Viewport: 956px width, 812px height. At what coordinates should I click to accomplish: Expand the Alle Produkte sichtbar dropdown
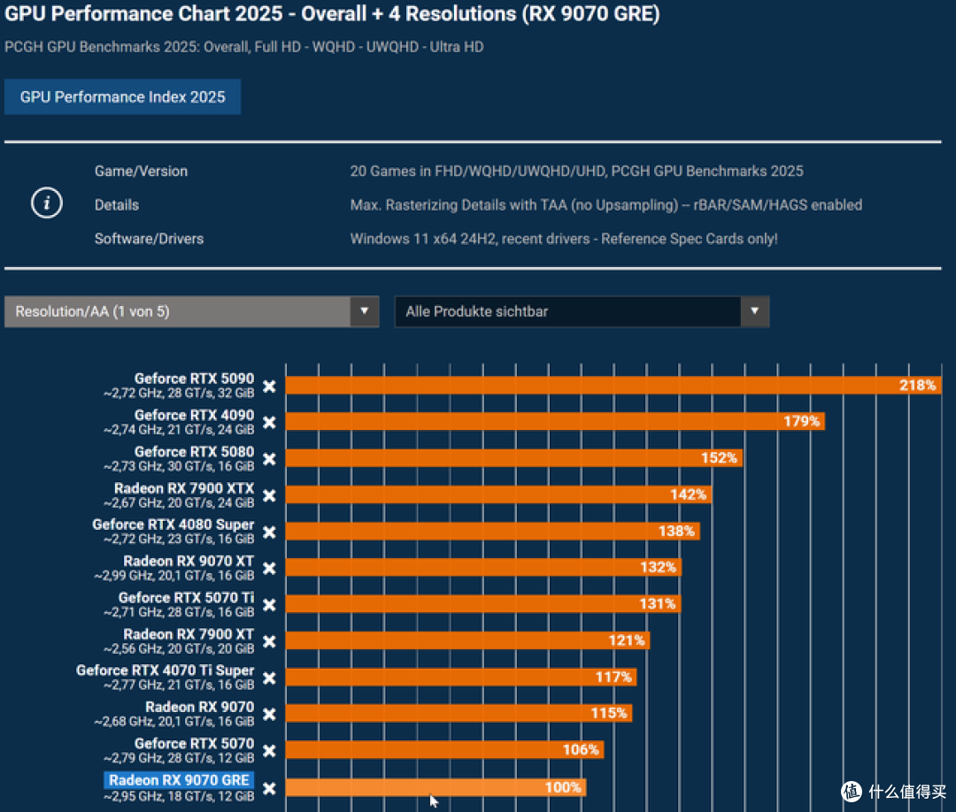582,311
